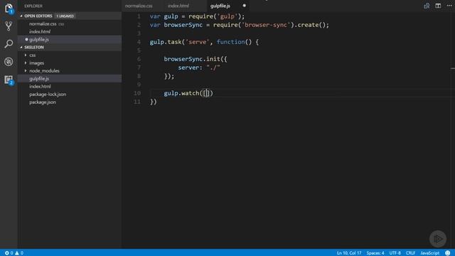This screenshot has width=455, height=256.
Task: Open package-lock.json file
Action: 70,95
